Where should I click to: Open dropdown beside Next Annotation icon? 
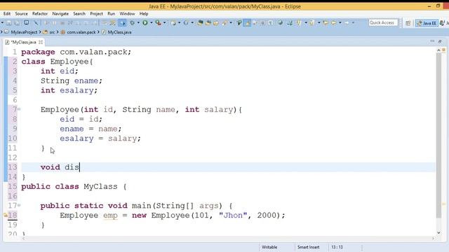[x=306, y=22]
